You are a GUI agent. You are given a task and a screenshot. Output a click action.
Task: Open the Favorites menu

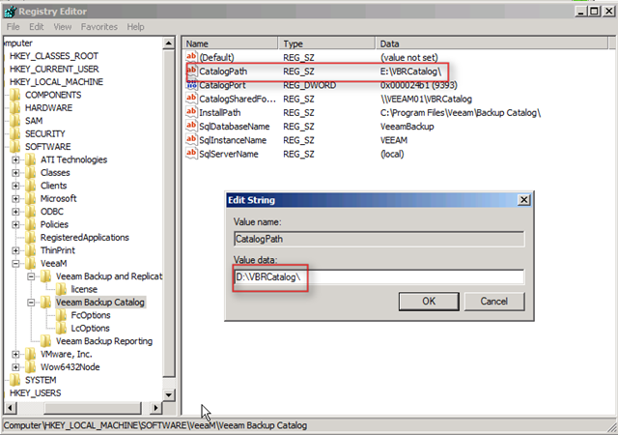click(x=100, y=27)
